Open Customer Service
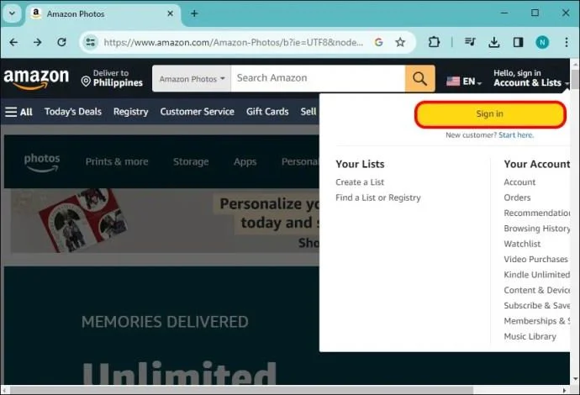 [198, 112]
